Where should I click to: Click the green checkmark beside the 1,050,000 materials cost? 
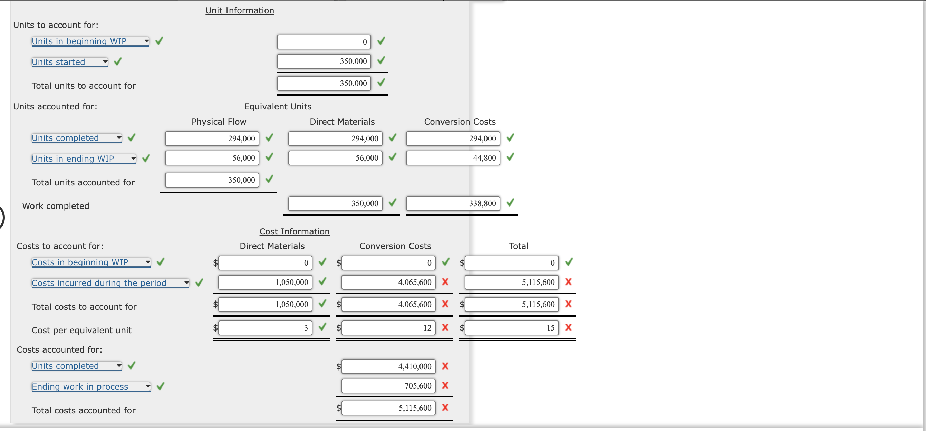[322, 282]
